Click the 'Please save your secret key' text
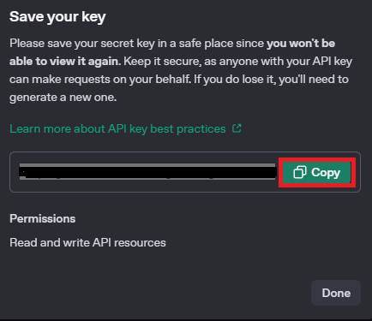Image resolution: width=372 pixels, height=321 pixels. pos(82,44)
